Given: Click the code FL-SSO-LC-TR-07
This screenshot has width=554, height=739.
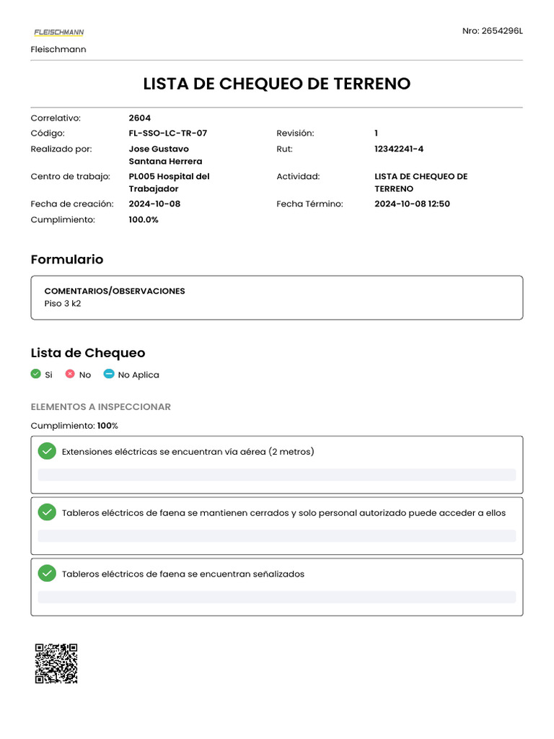Looking at the screenshot, I should (x=167, y=134).
